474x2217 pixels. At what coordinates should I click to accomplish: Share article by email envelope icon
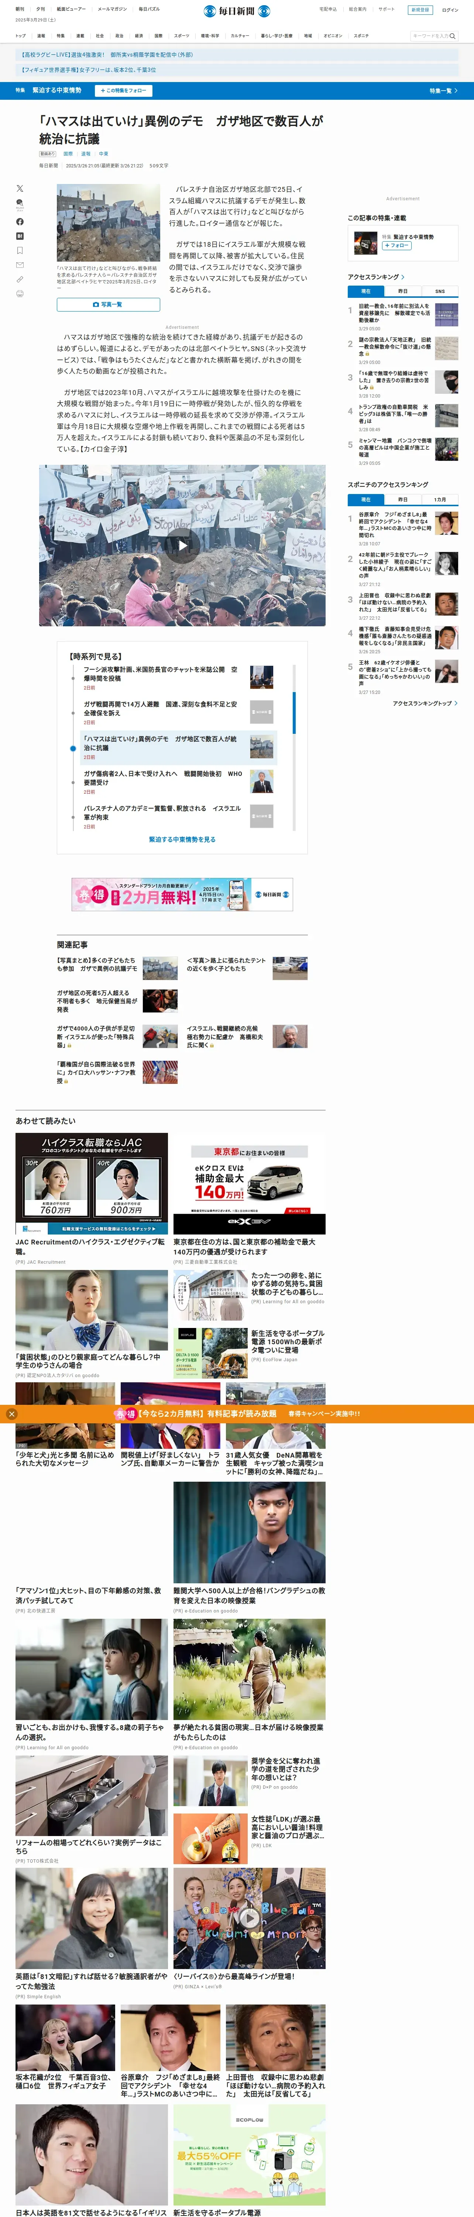(20, 265)
